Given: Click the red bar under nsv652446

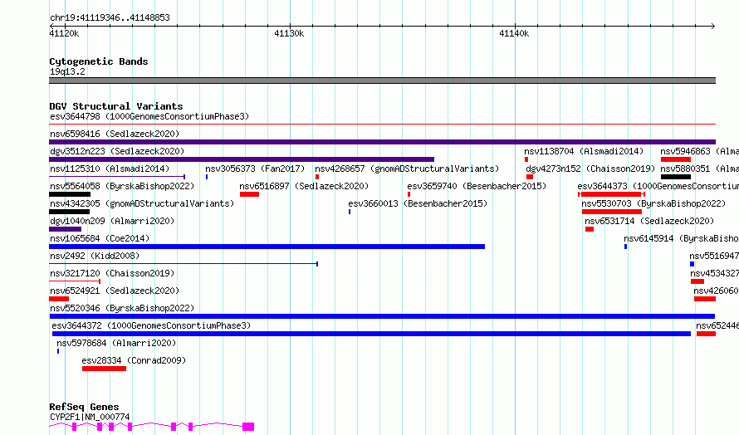Looking at the screenshot, I should [706, 334].
